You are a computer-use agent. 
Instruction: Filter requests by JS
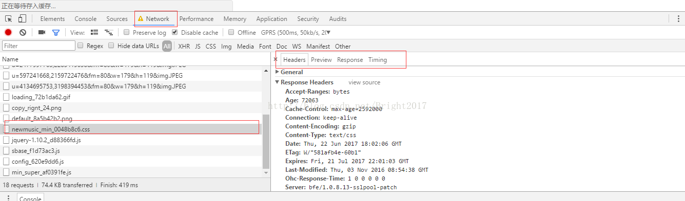click(x=198, y=46)
